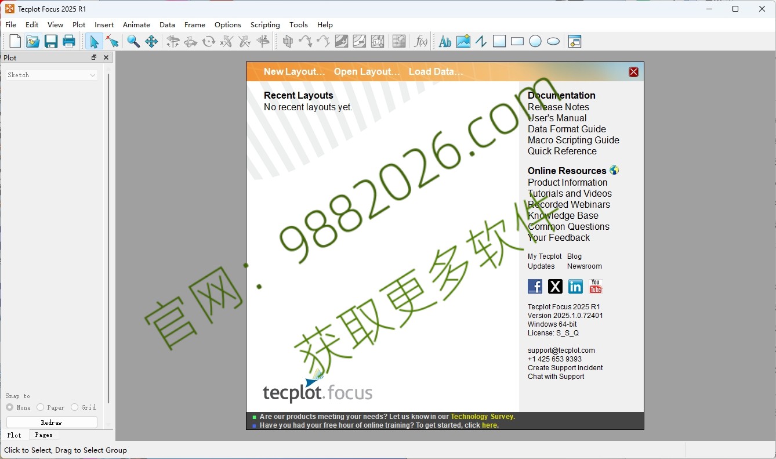The width and height of the screenshot is (776, 459).
Task: Select the second streamtrace curved arrow tool
Action: coord(324,41)
